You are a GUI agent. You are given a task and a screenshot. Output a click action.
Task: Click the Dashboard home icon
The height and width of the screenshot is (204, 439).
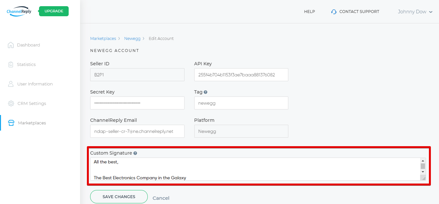click(11, 45)
